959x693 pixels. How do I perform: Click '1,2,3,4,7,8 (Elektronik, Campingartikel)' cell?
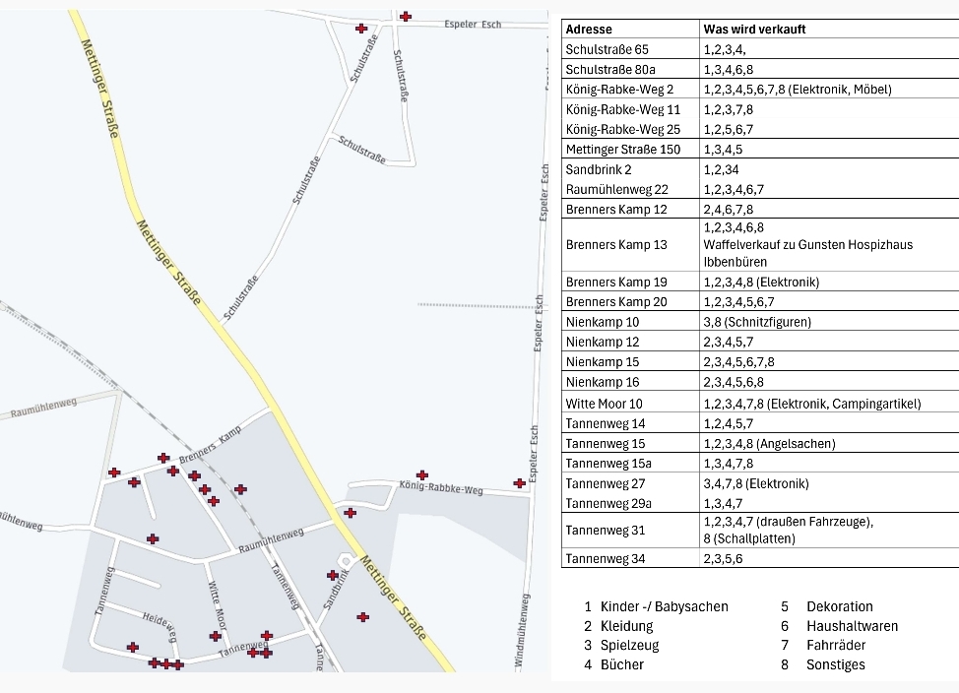pos(829,404)
